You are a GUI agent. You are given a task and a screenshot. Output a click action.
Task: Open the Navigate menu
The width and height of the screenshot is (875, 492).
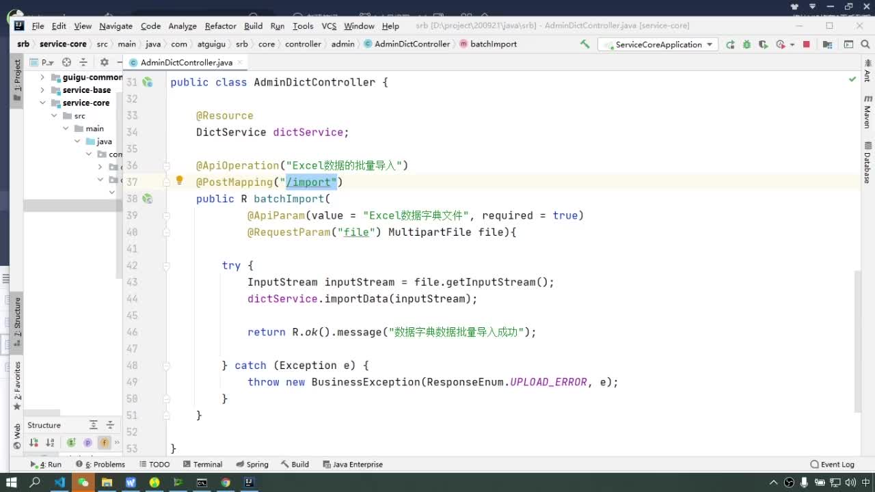tap(116, 26)
